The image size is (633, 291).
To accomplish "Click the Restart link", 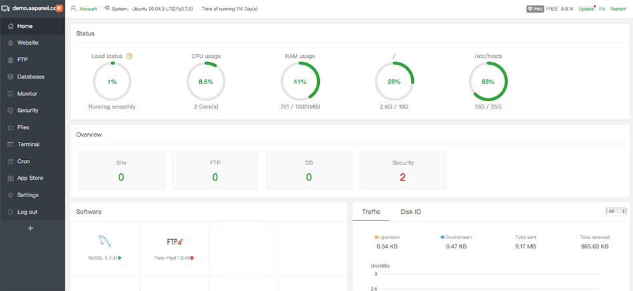I will (617, 9).
